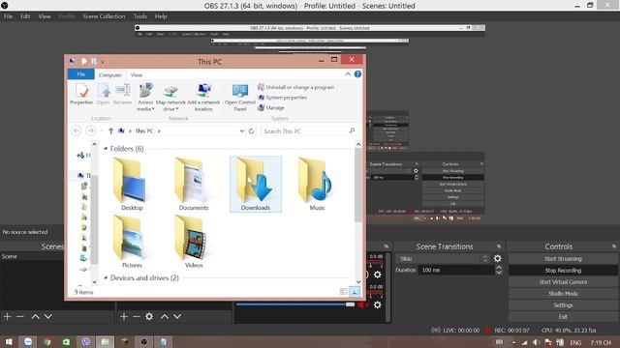Move source down in Sources list

177,316
